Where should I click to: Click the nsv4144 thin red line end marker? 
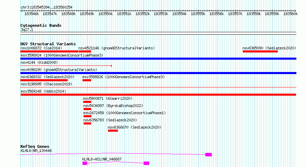click(111, 66)
